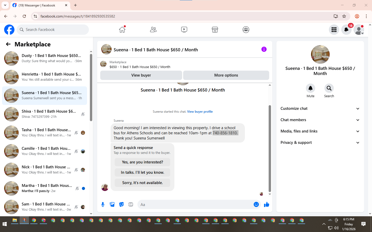
Task: Expand Privacy & support section
Action: (320, 143)
